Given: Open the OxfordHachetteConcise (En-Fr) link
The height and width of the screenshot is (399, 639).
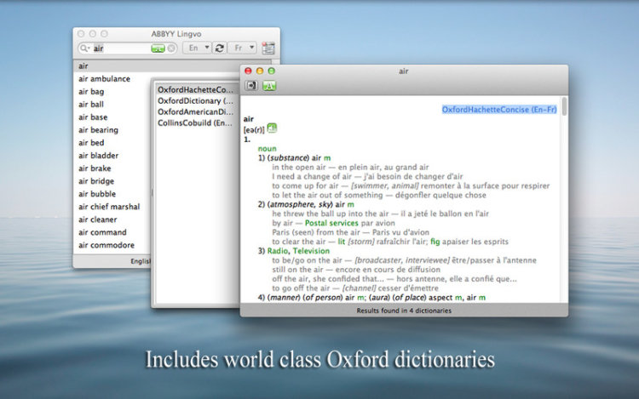Looking at the screenshot, I should [499, 110].
